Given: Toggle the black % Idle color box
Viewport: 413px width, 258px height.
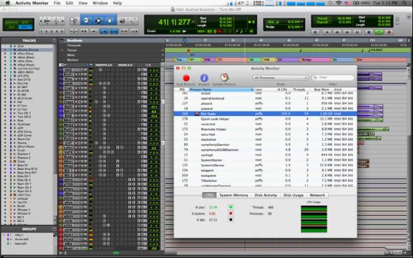Looking at the screenshot, I should tap(231, 219).
